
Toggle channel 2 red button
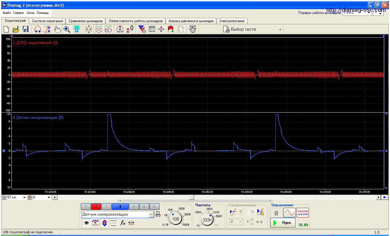pyautogui.click(x=96, y=207)
